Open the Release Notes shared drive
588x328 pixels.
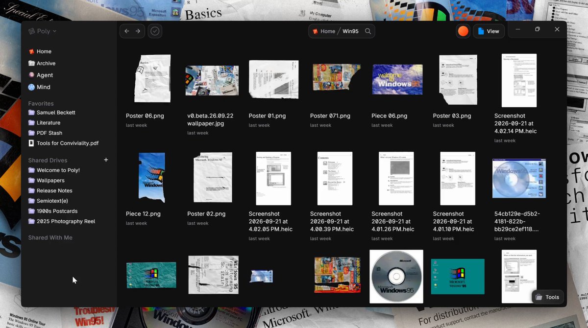tap(50, 191)
